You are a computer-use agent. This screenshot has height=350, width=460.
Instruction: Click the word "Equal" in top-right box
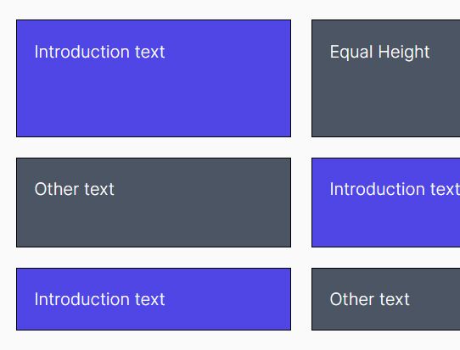click(351, 53)
